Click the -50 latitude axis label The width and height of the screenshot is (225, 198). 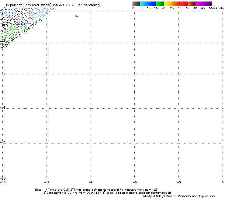tap(3, 179)
